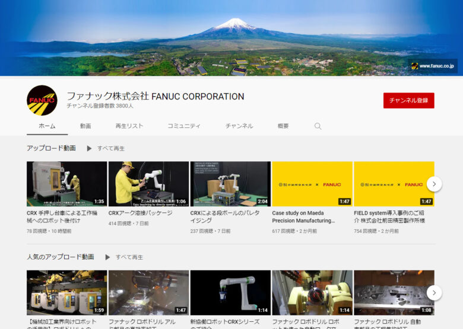This screenshot has height=329, width=463.
Task: Open the channel search magnifier icon
Action: coord(318,126)
